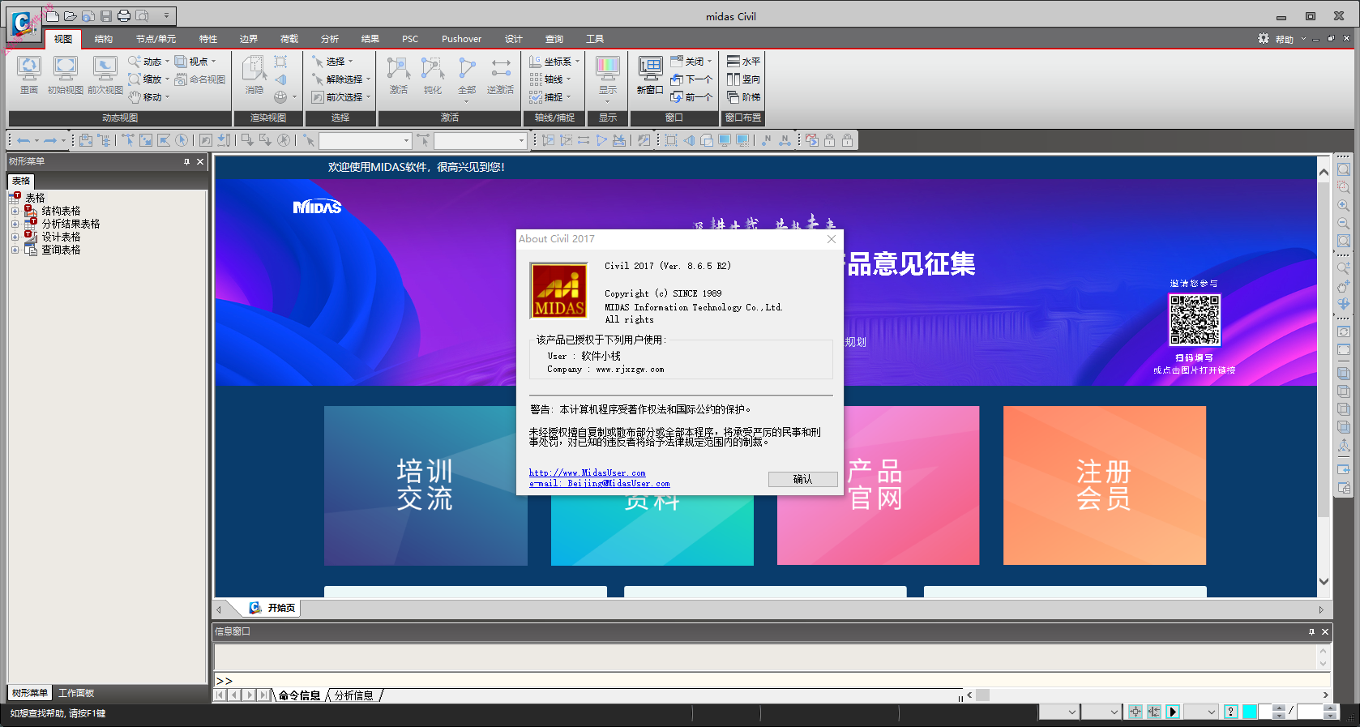Click 确认 button in About dialog
This screenshot has height=727, width=1360.
[802, 479]
